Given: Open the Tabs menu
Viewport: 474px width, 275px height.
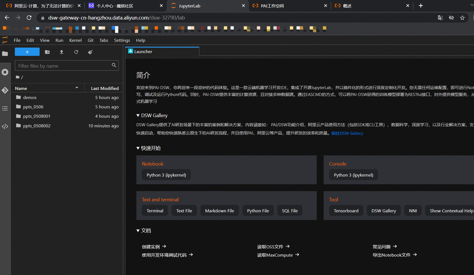Looking at the screenshot, I should pos(104,40).
